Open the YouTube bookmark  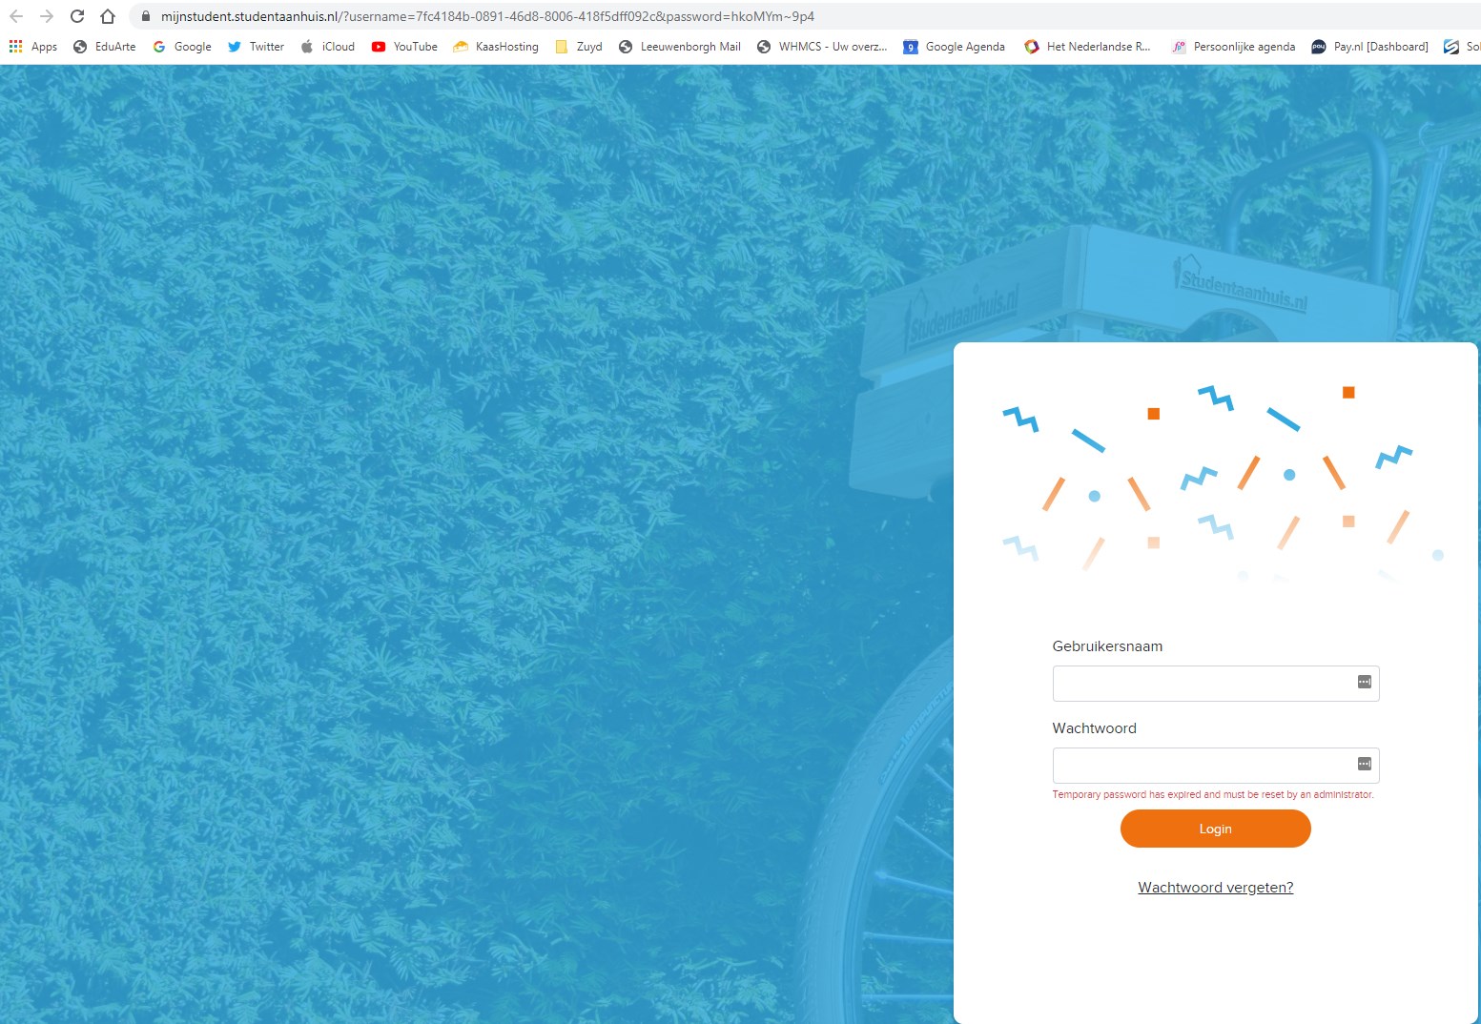404,47
